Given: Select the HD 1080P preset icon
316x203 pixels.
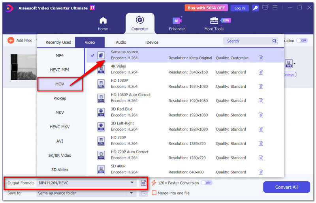Looking at the screenshot, I should tap(101, 84).
